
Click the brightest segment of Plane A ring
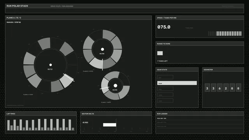click(67, 80)
